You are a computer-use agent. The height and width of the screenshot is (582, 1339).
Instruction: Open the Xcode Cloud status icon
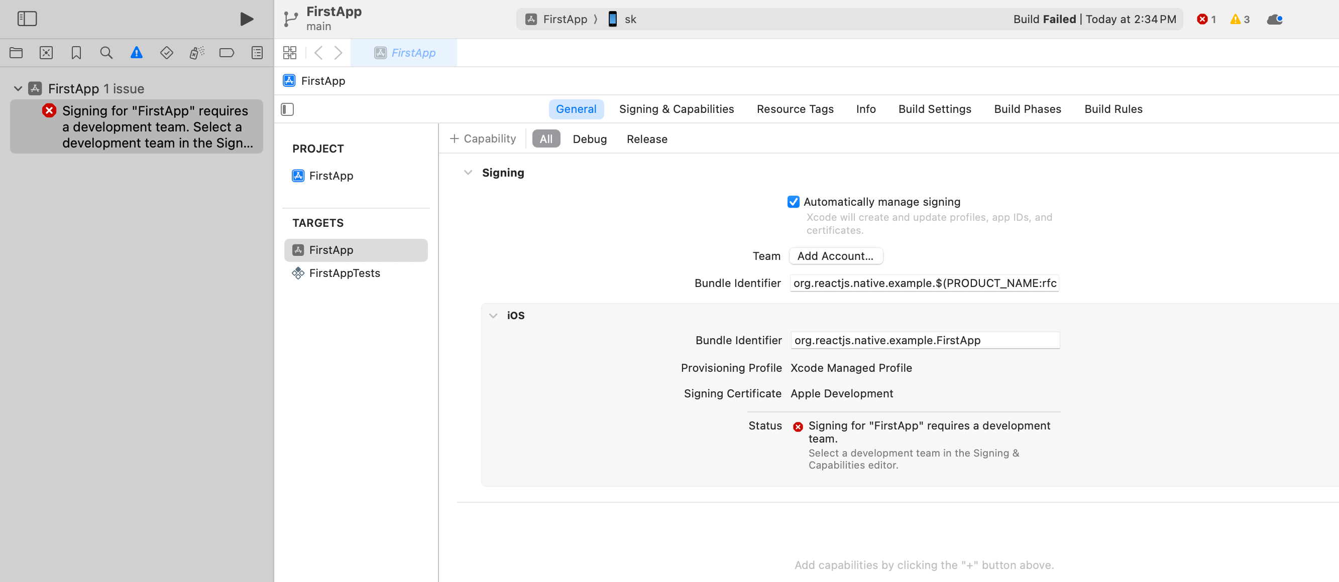point(1275,19)
